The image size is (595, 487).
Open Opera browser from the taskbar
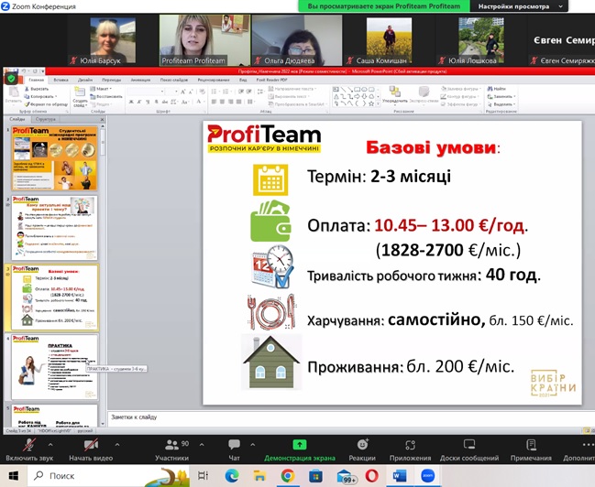point(371,476)
